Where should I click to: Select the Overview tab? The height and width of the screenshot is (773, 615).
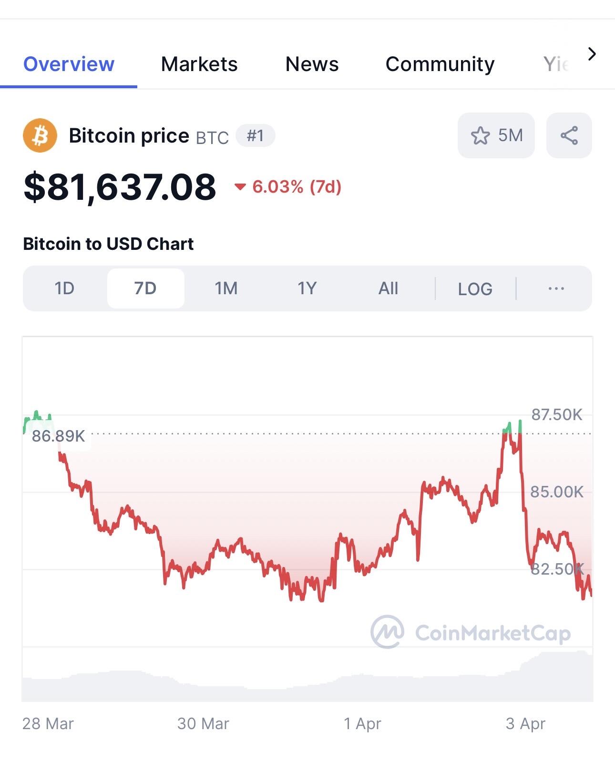click(x=69, y=64)
